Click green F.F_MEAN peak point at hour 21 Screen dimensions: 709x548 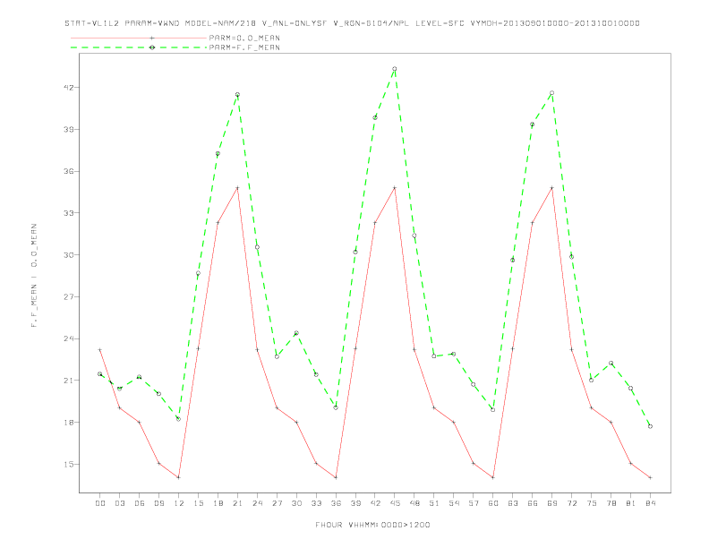coord(237,95)
